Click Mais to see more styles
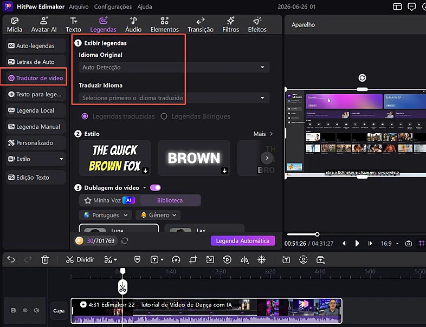426x327 pixels. click(x=263, y=134)
